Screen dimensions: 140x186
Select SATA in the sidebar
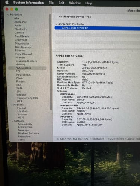pos(19,88)
